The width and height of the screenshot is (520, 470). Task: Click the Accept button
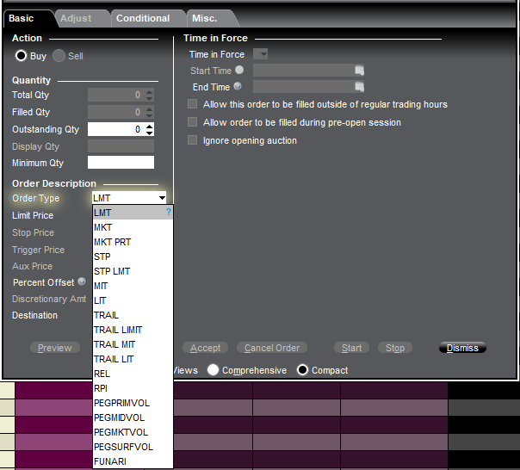[x=205, y=348]
